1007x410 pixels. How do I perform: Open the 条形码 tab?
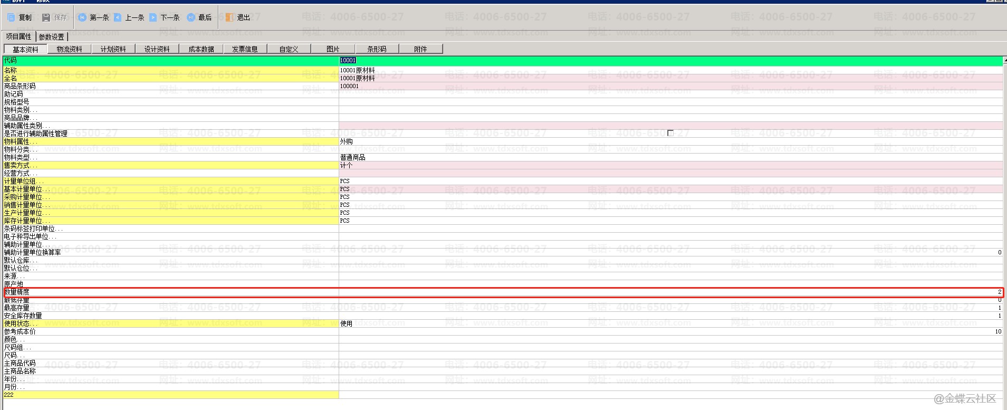click(377, 49)
